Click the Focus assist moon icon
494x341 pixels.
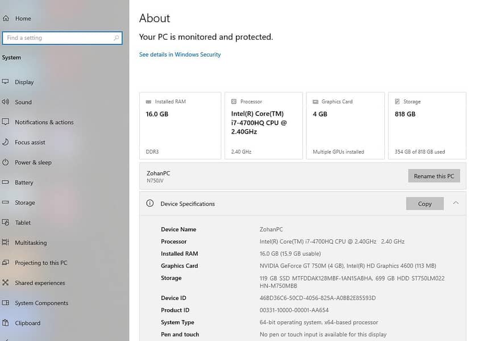pyautogui.click(x=5, y=142)
